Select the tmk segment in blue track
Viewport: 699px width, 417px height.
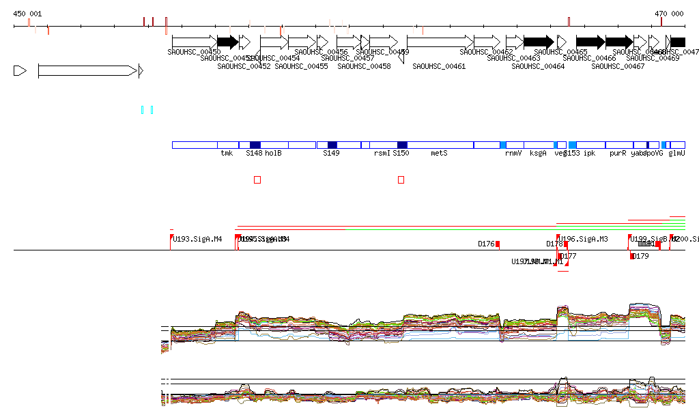(228, 145)
